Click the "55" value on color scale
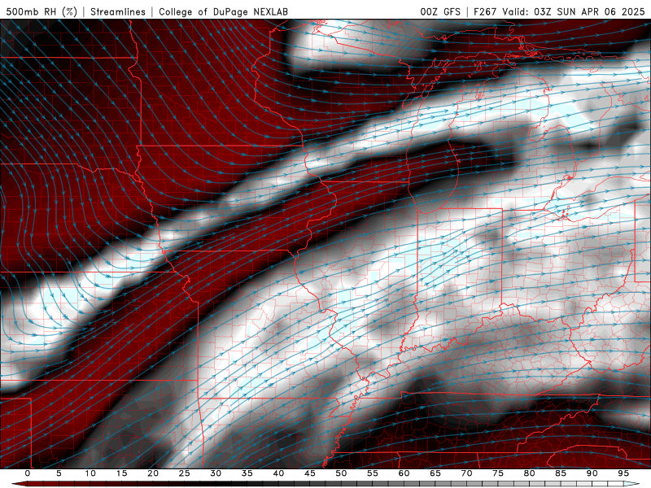Screen dimensions: 651x488 372,473
